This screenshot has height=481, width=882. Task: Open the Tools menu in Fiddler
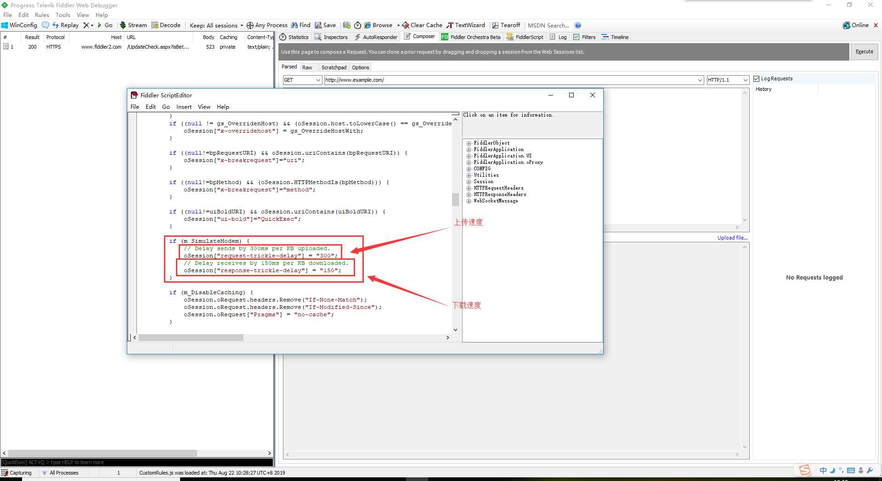[63, 15]
